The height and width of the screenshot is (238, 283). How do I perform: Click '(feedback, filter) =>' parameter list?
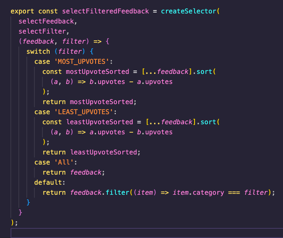tap(60, 42)
